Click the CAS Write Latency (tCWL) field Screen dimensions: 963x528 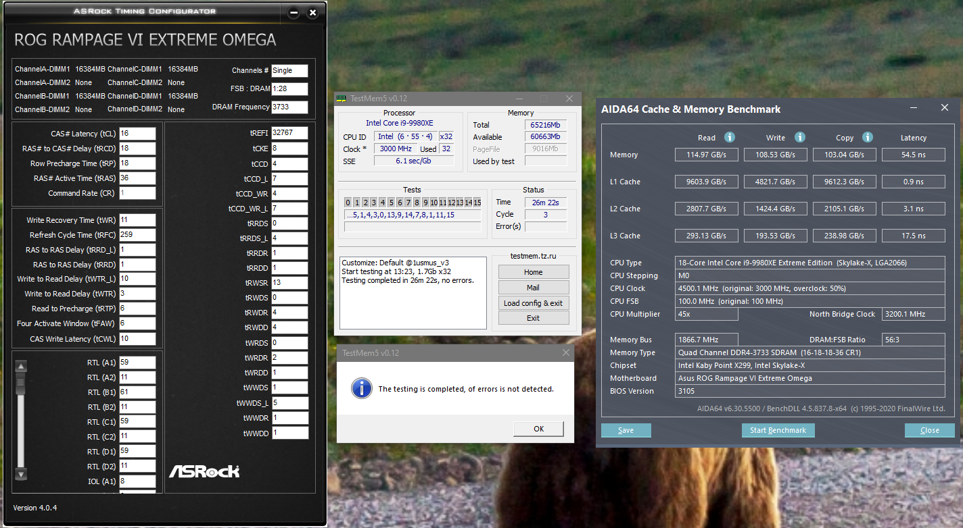pyautogui.click(x=137, y=339)
